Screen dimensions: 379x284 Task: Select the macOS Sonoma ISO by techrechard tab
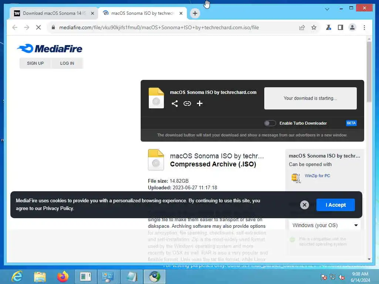click(x=142, y=13)
